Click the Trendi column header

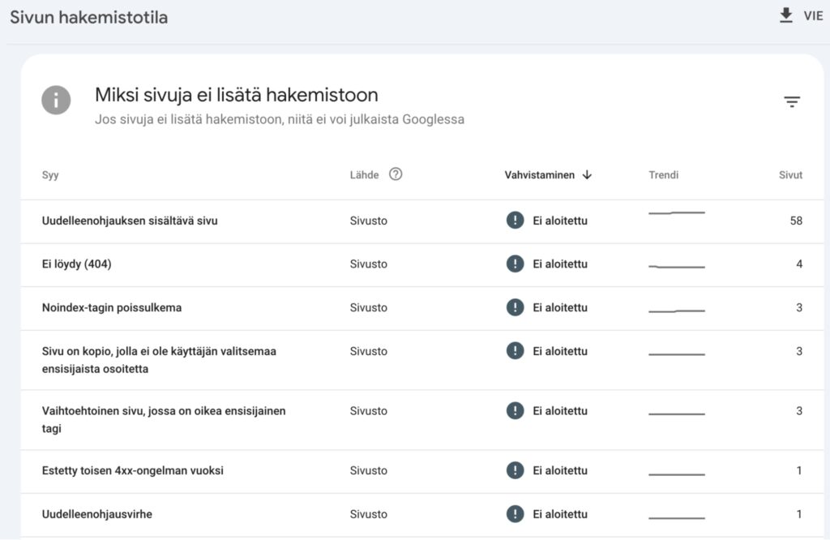coord(663,175)
